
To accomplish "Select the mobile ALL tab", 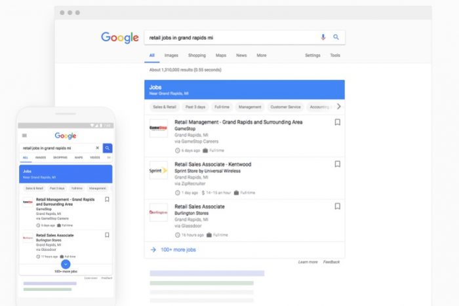I will [x=26, y=157].
